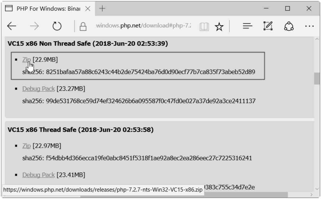Image resolution: width=322 pixels, height=200 pixels.
Task: Open the Settings and more ellipsis menu
Action: tap(309, 26)
